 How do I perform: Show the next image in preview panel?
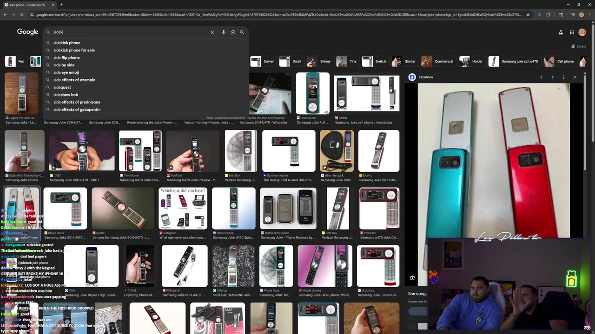(552, 77)
